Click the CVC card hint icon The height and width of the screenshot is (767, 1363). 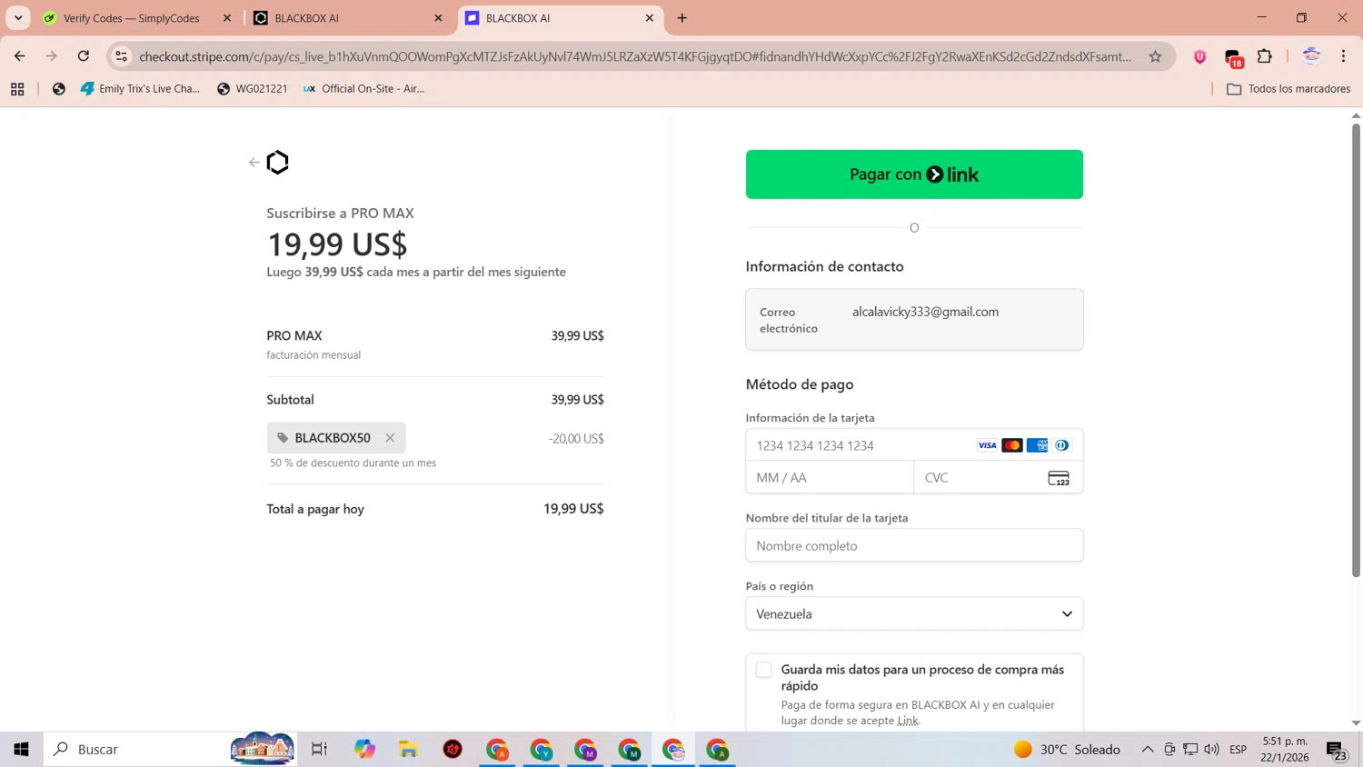(1059, 478)
